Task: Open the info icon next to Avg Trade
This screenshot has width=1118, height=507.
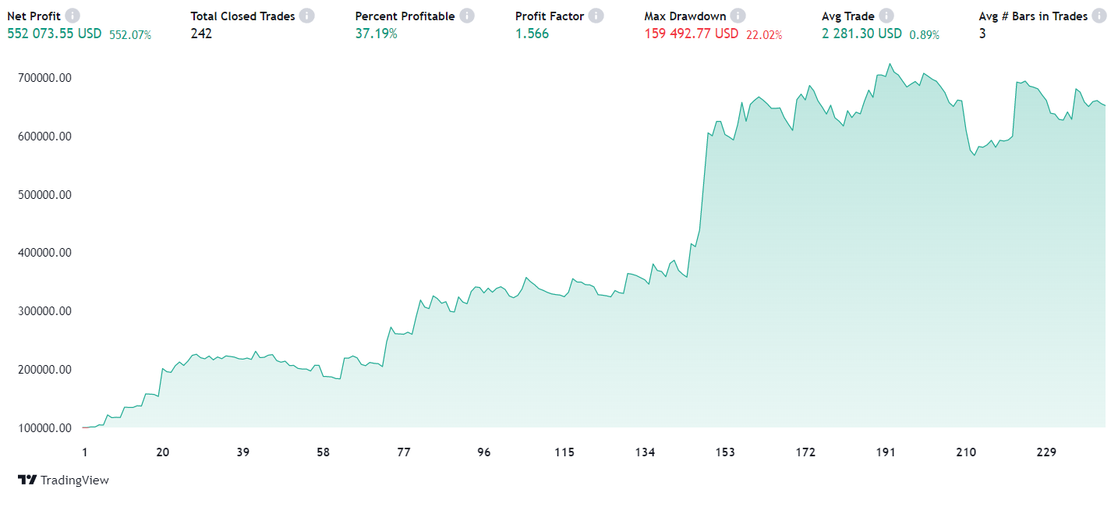Action: 886,16
